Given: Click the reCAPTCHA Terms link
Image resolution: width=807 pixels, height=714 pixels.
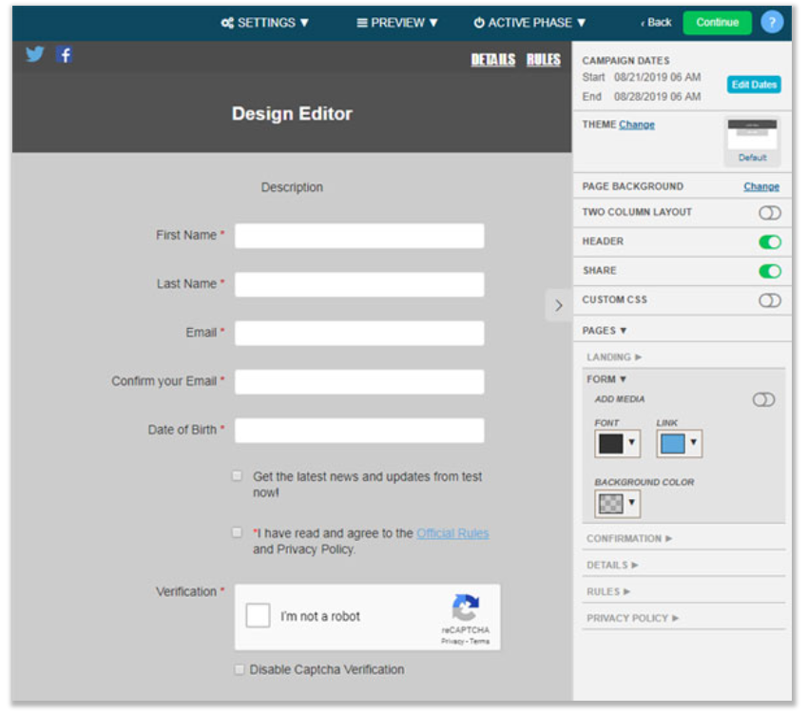Looking at the screenshot, I should tap(480, 641).
